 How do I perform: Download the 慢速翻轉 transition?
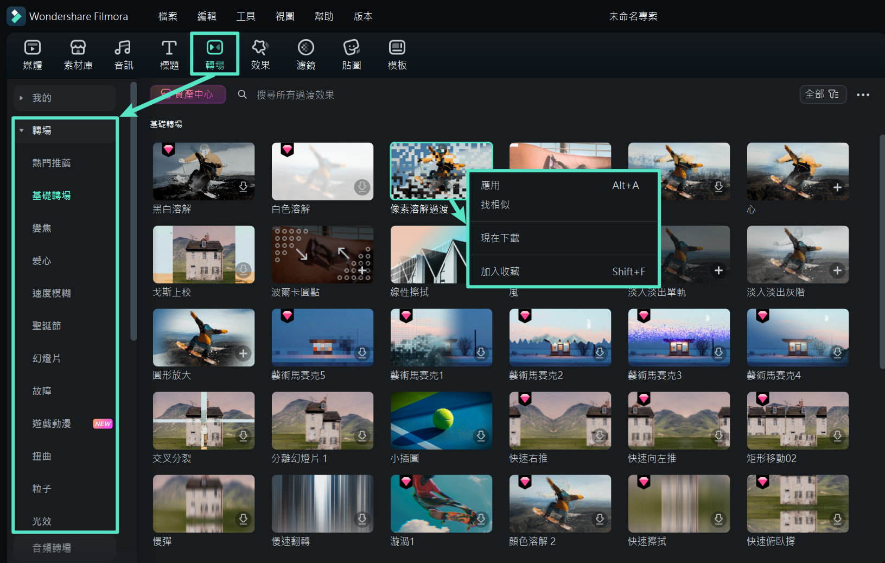click(x=362, y=519)
